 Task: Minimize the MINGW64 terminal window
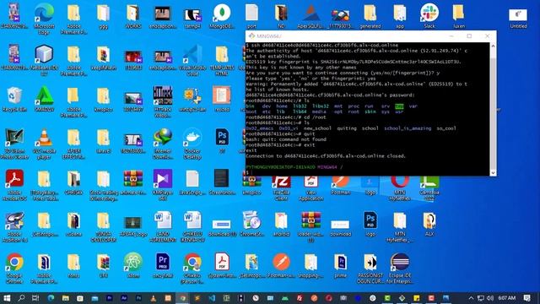click(x=451, y=35)
